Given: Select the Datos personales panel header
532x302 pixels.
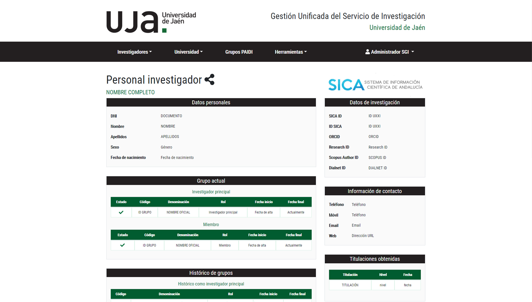Looking at the screenshot, I should pyautogui.click(x=211, y=102).
